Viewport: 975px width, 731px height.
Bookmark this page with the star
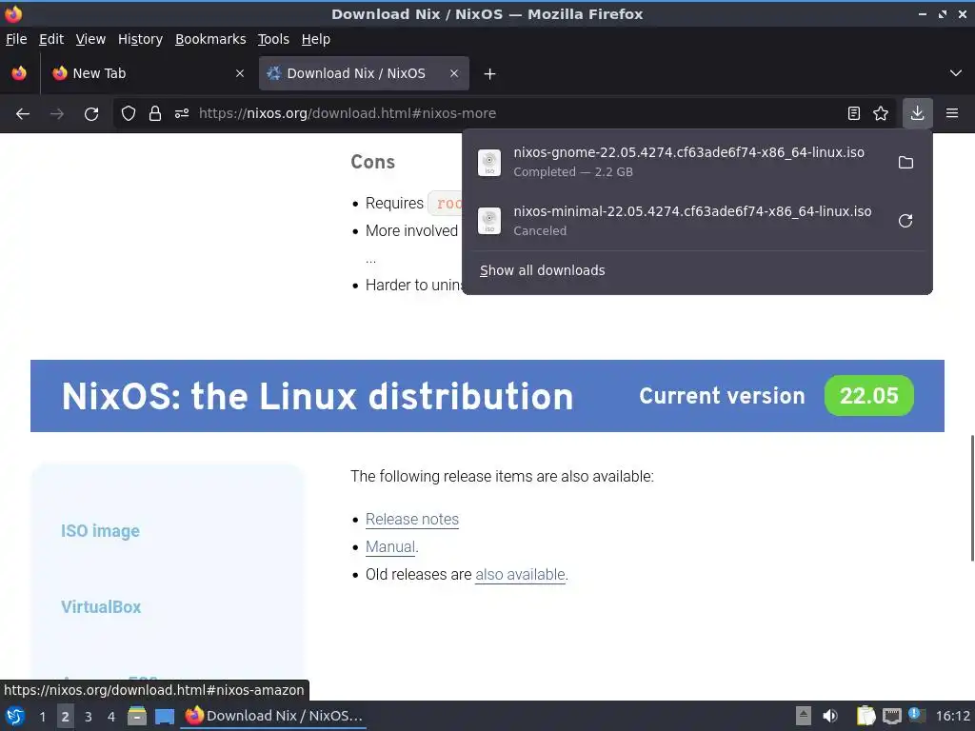[881, 113]
